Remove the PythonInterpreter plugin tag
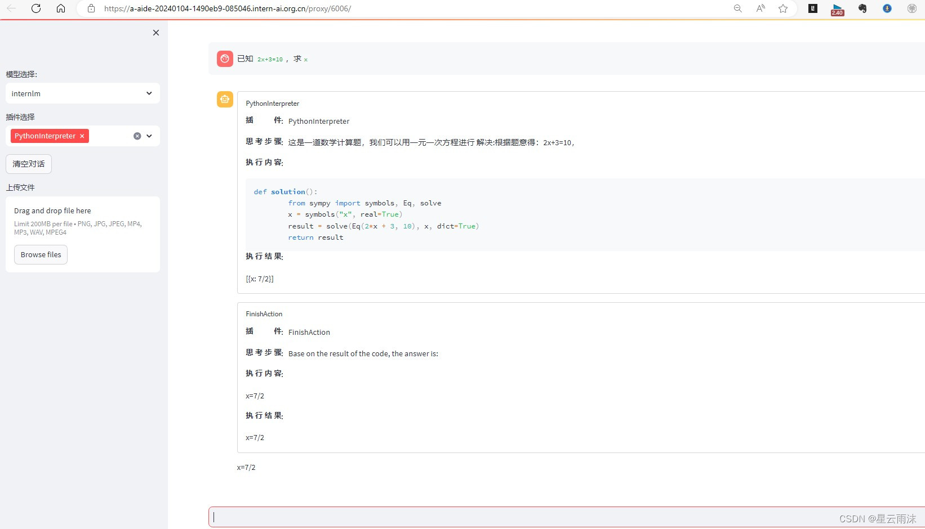 click(x=82, y=136)
